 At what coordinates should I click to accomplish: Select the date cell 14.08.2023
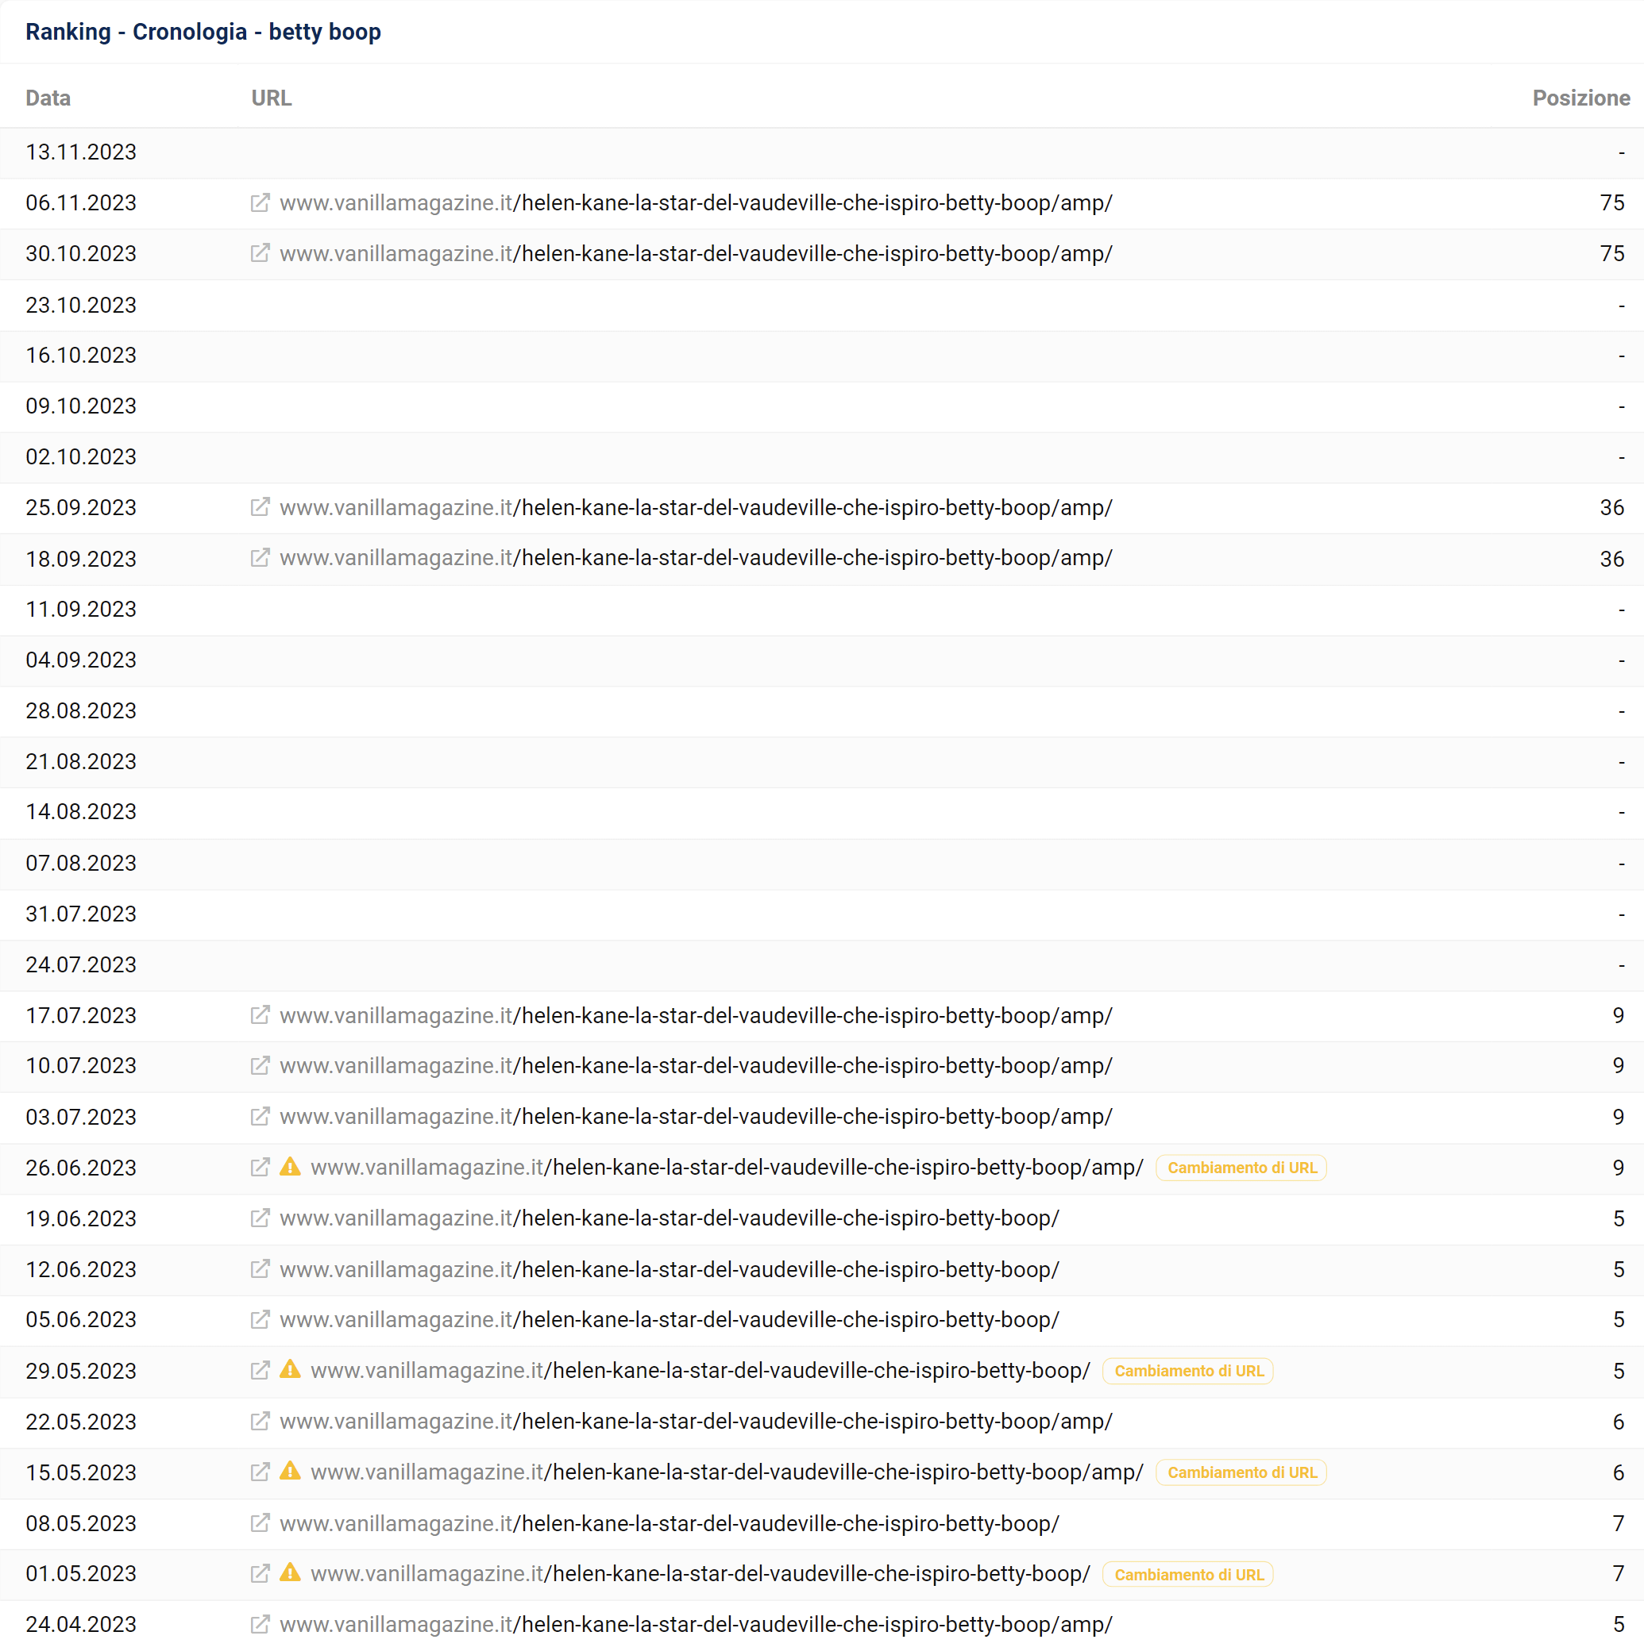(x=81, y=812)
